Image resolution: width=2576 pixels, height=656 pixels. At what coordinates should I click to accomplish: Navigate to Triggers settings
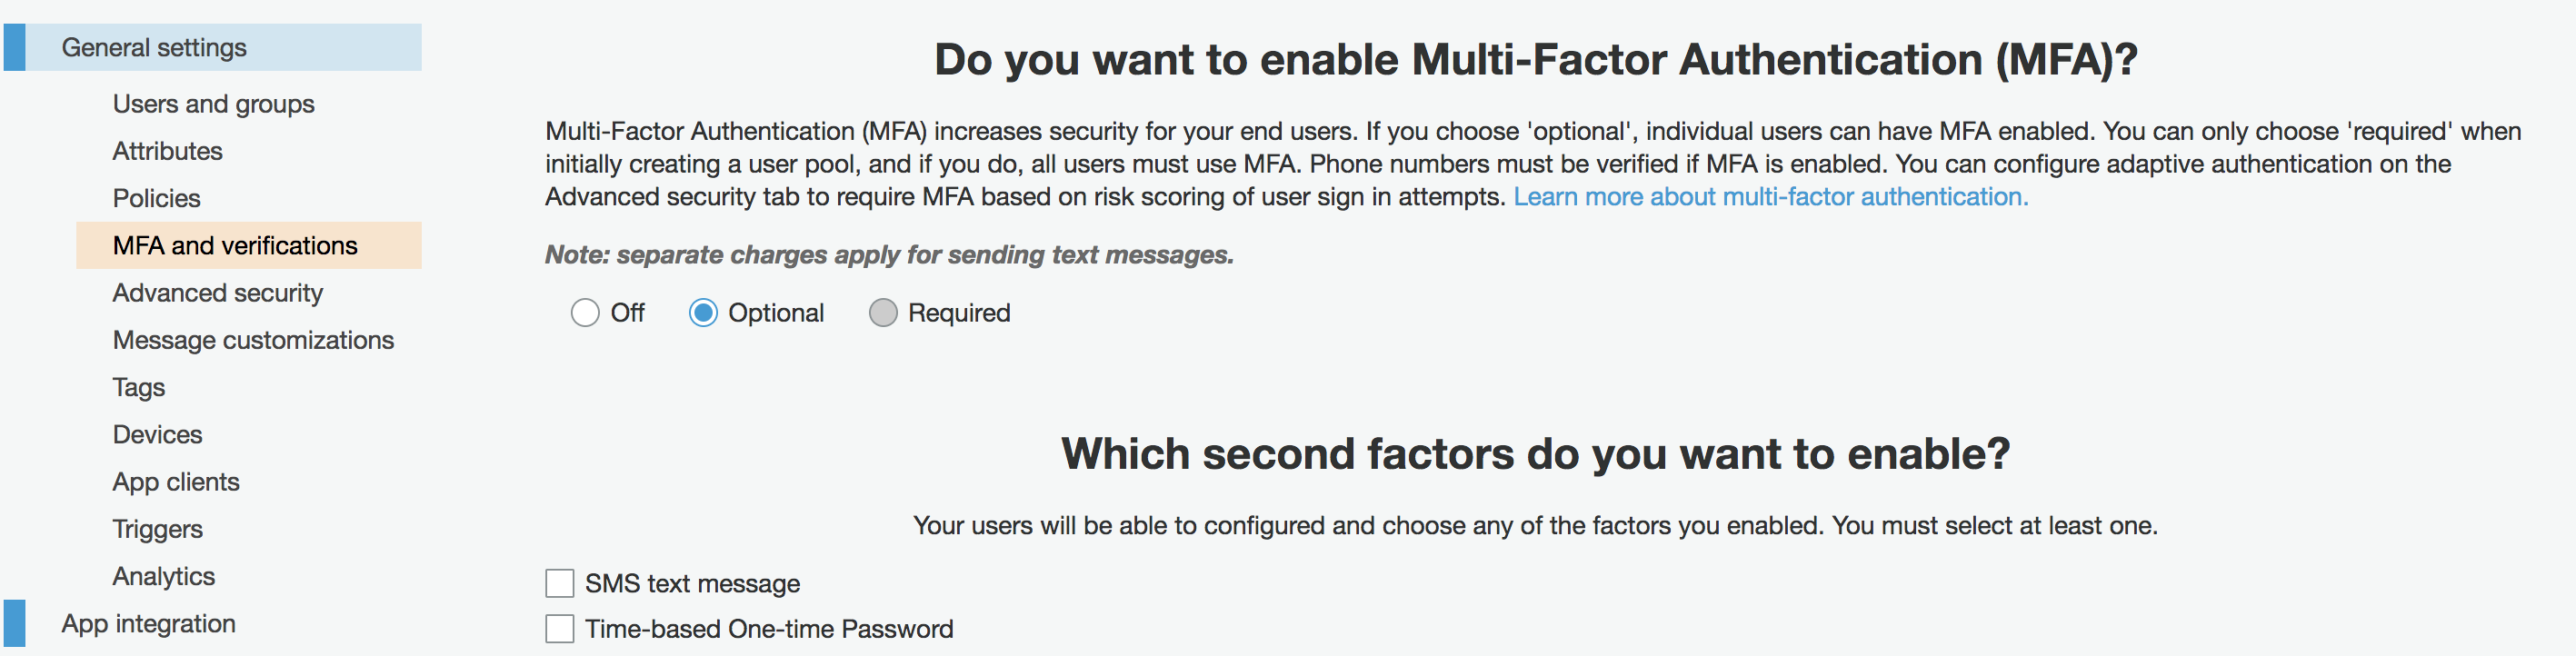(157, 528)
